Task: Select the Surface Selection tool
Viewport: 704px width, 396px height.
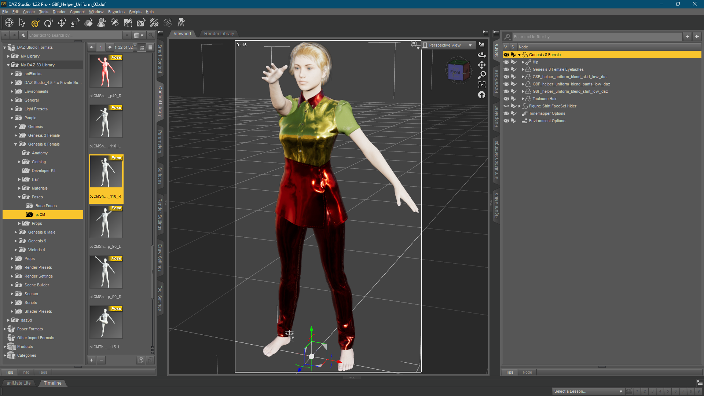Action: pos(88,23)
